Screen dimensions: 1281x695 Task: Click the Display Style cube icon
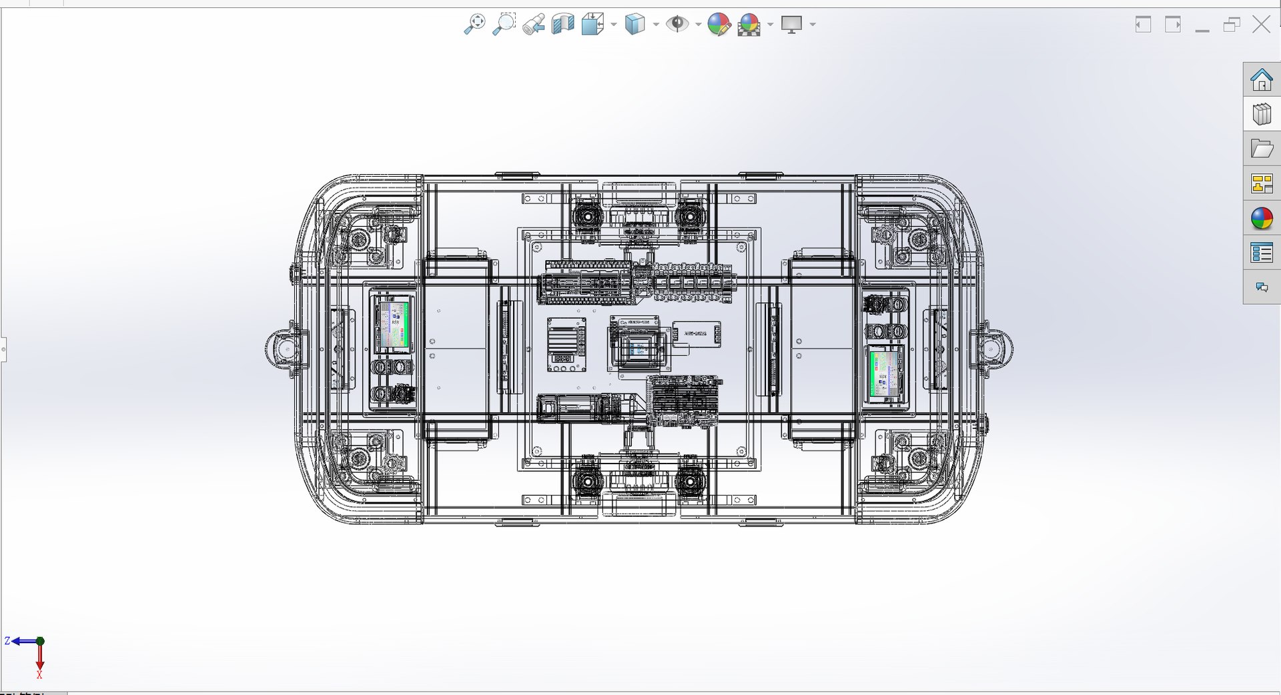pyautogui.click(x=635, y=25)
